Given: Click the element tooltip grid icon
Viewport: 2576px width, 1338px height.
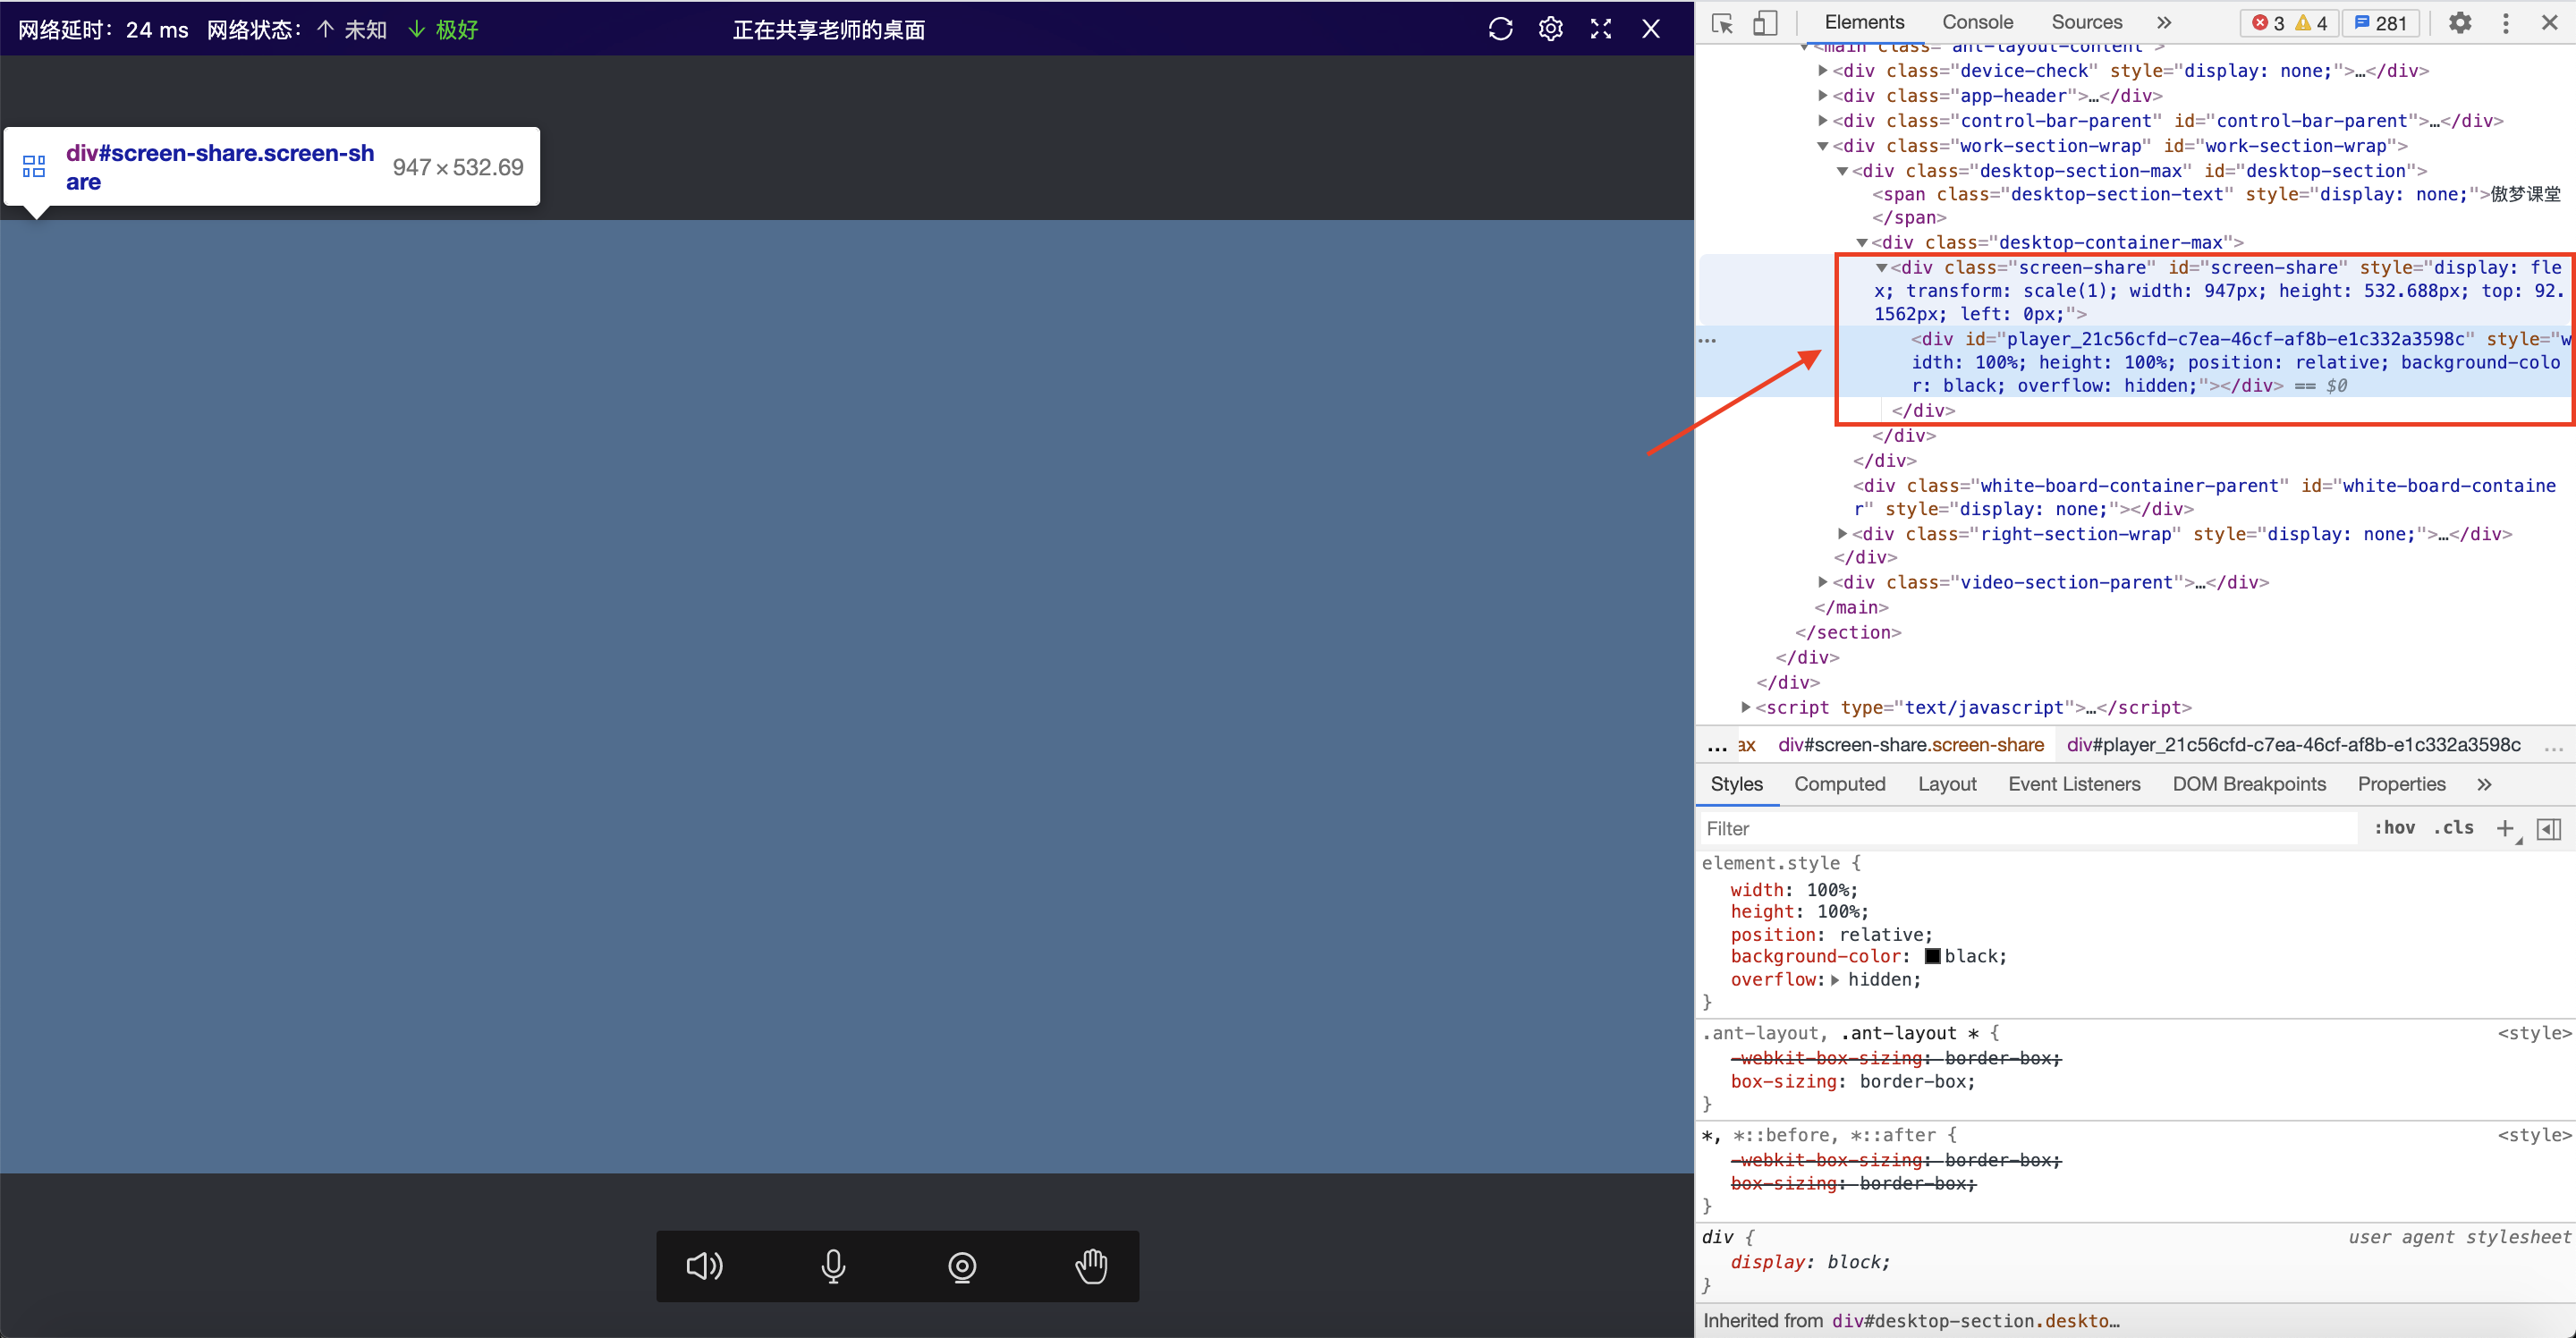Looking at the screenshot, I should 34,166.
